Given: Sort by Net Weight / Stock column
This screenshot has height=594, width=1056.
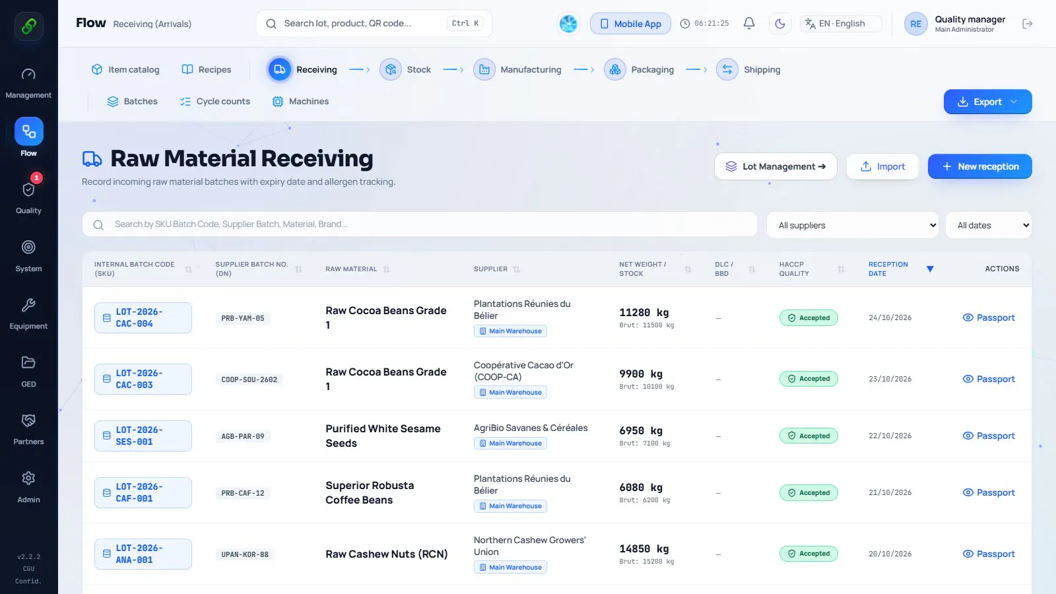Looking at the screenshot, I should [655, 269].
